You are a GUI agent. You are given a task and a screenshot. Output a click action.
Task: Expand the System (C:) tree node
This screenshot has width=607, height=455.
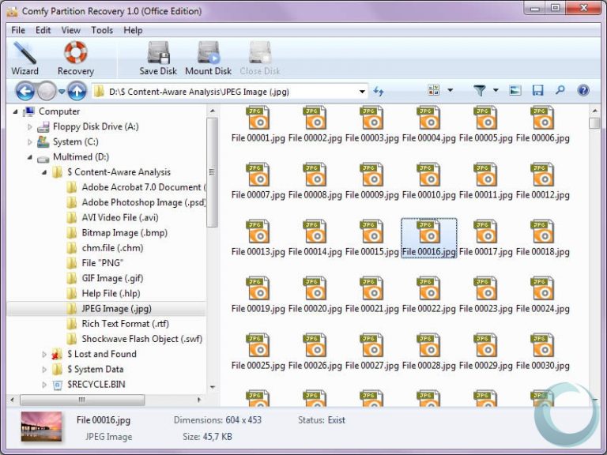30,142
